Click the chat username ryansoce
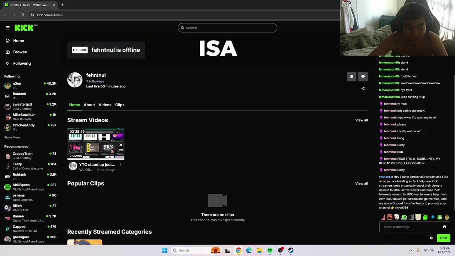 coord(386,177)
